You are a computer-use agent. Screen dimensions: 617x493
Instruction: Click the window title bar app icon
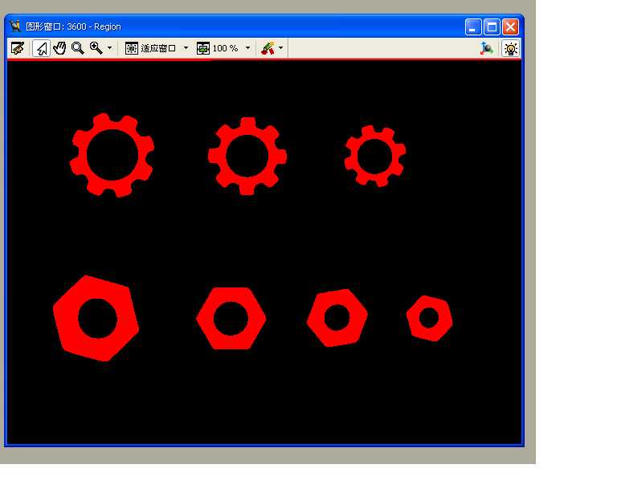(15, 26)
